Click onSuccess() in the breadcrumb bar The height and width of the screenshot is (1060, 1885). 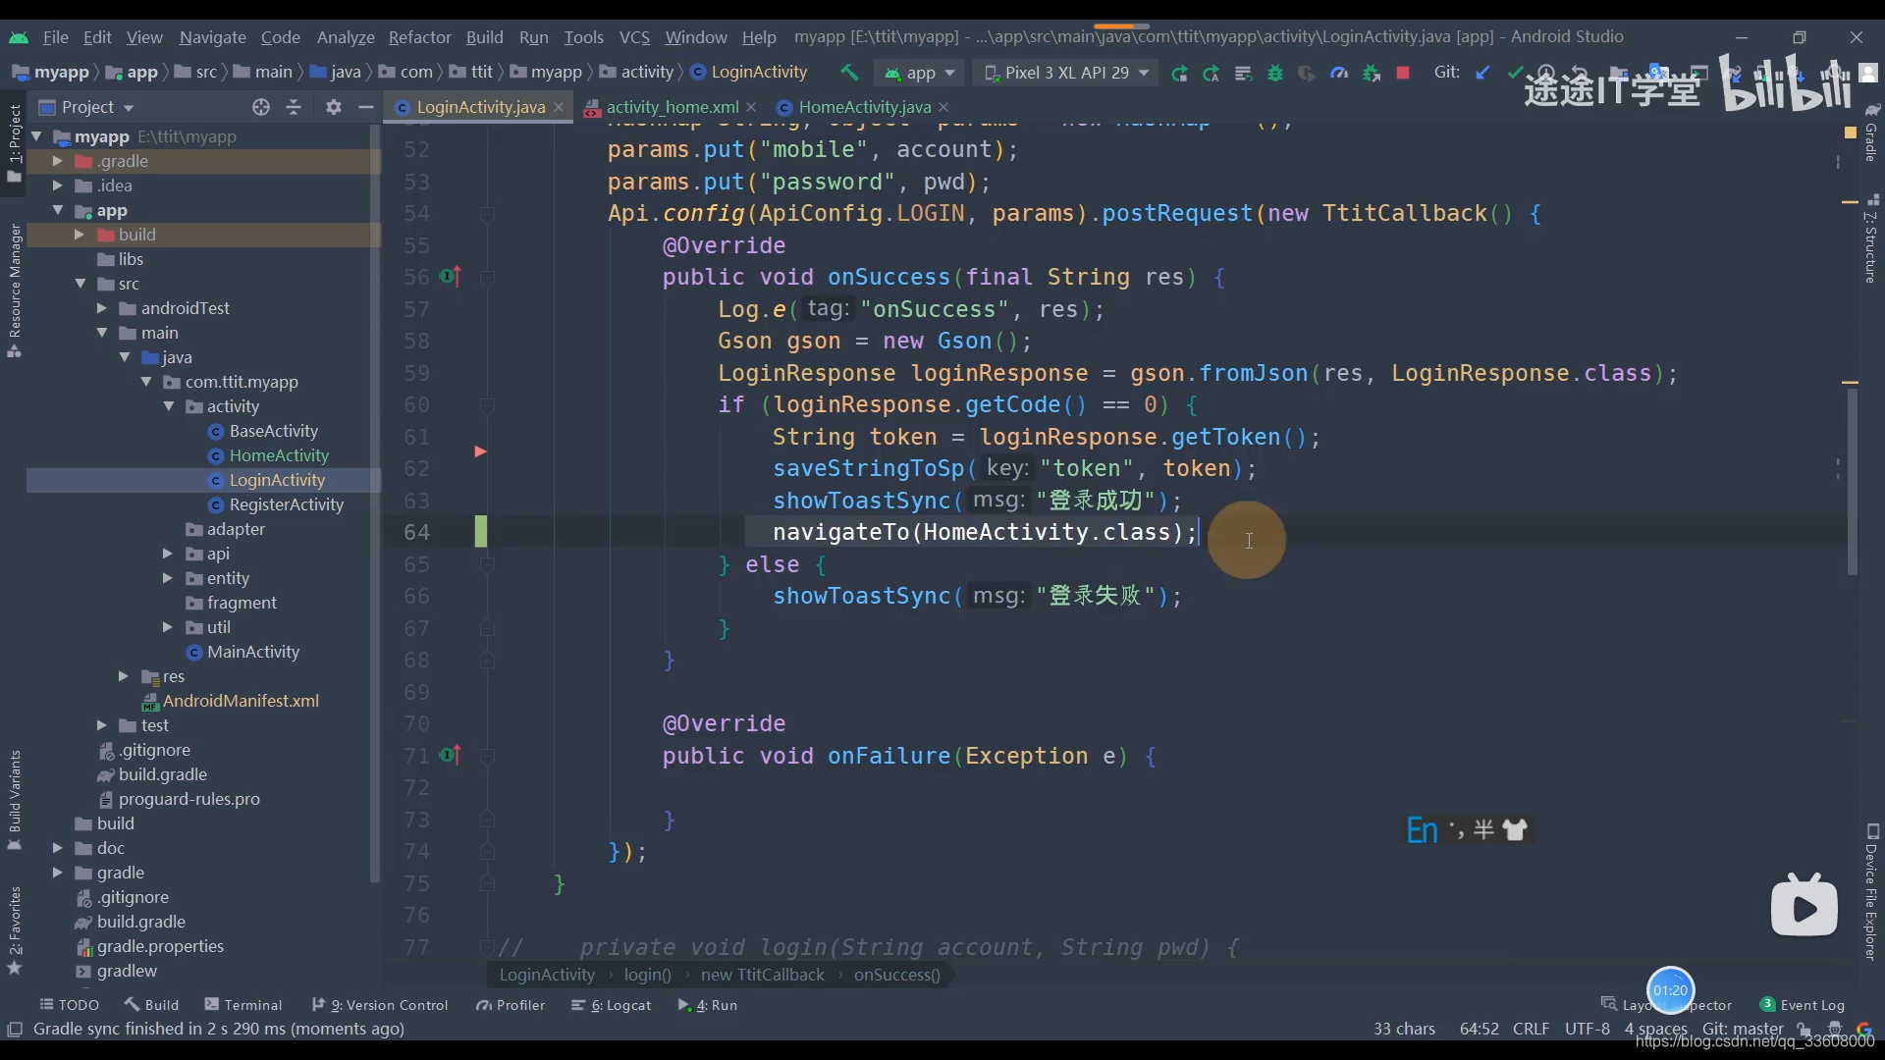point(896,975)
